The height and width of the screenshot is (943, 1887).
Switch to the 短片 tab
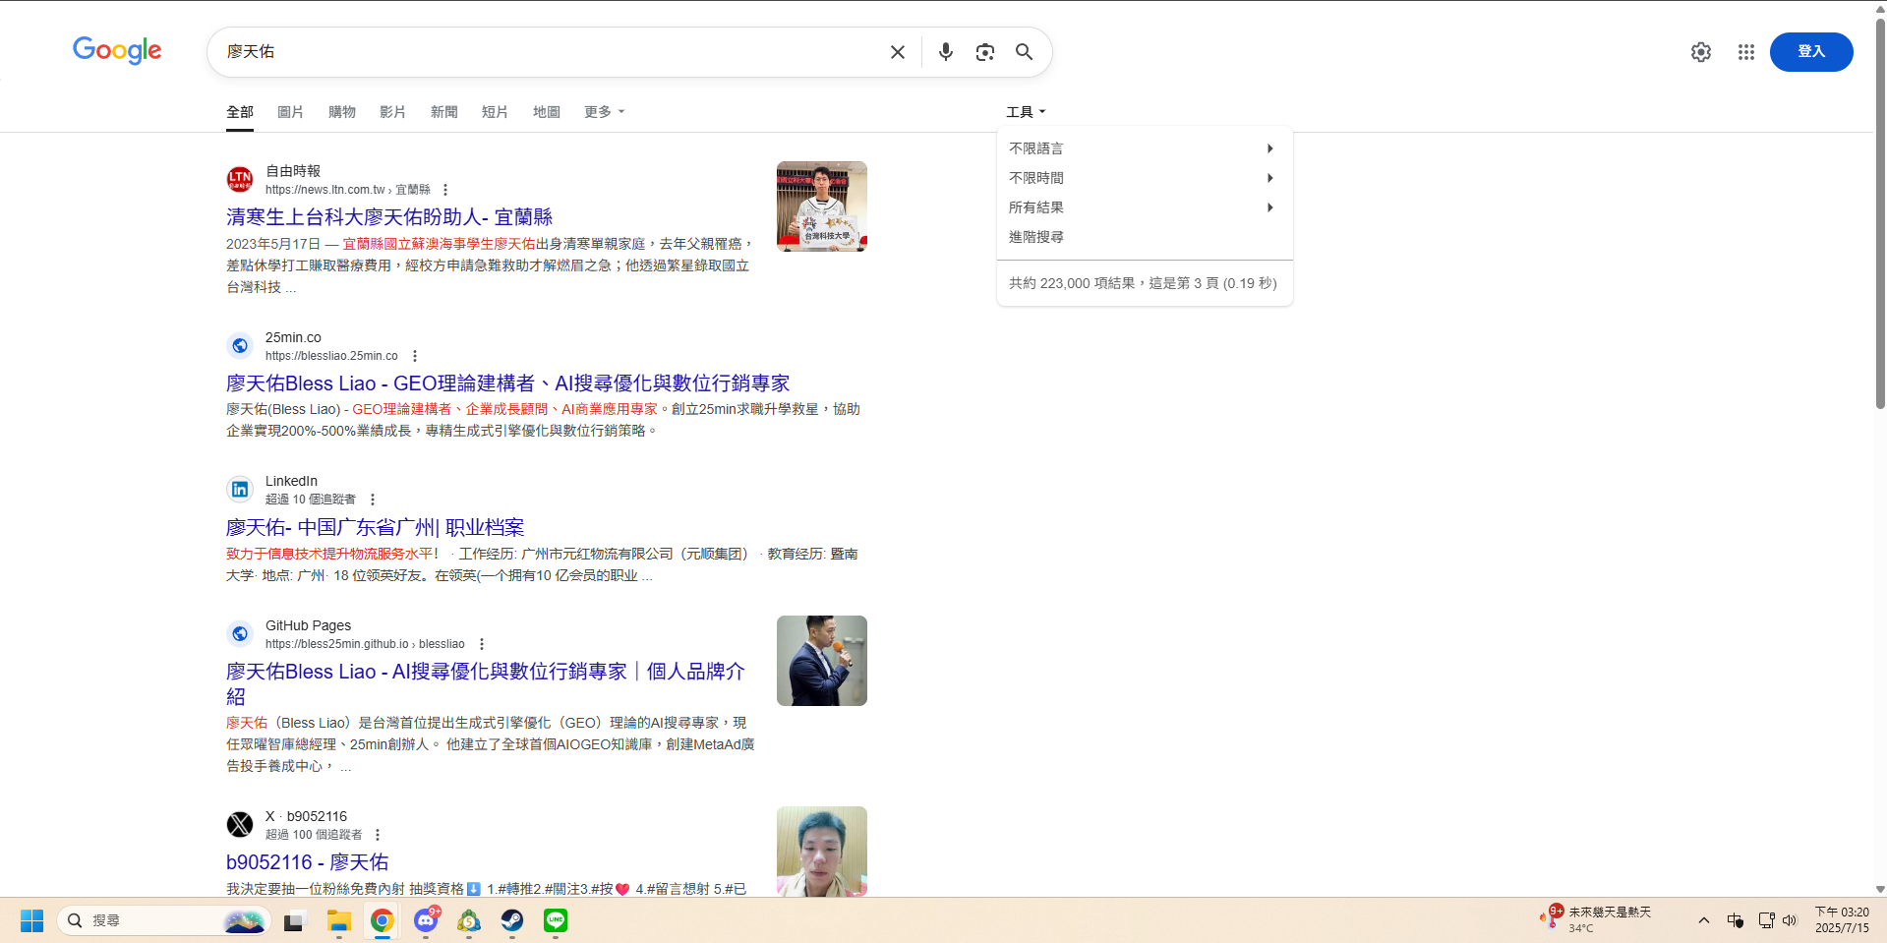pos(495,112)
